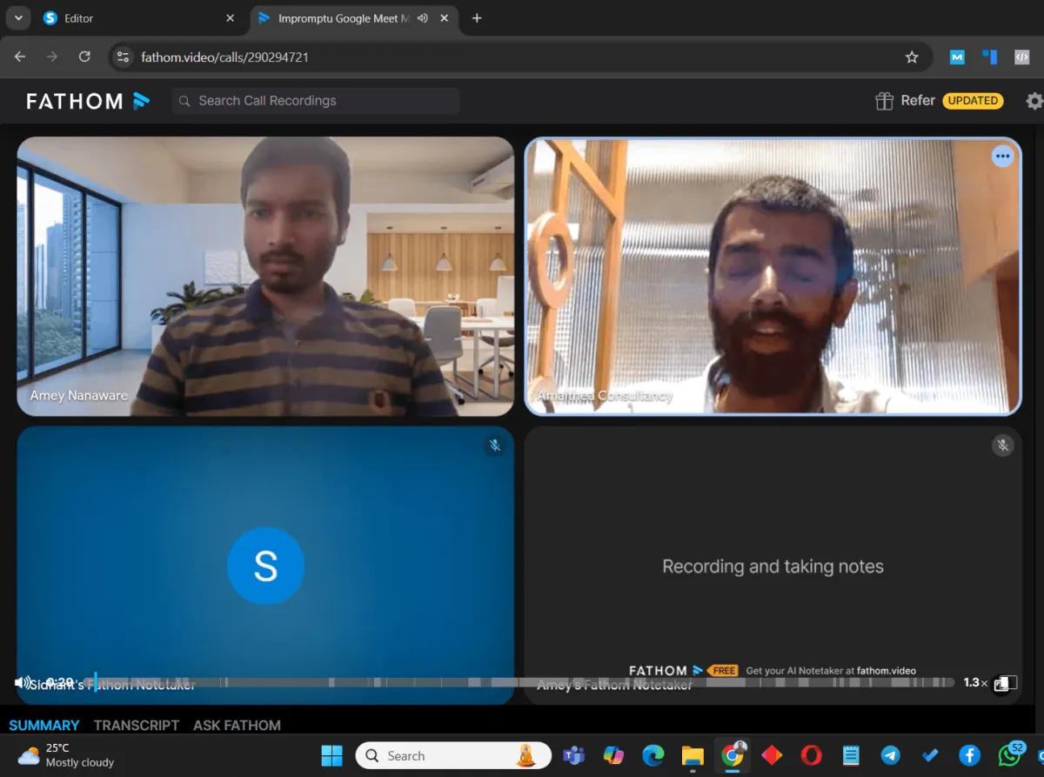
Task: Click the blue playhead marker on timeline
Action: tap(95, 682)
